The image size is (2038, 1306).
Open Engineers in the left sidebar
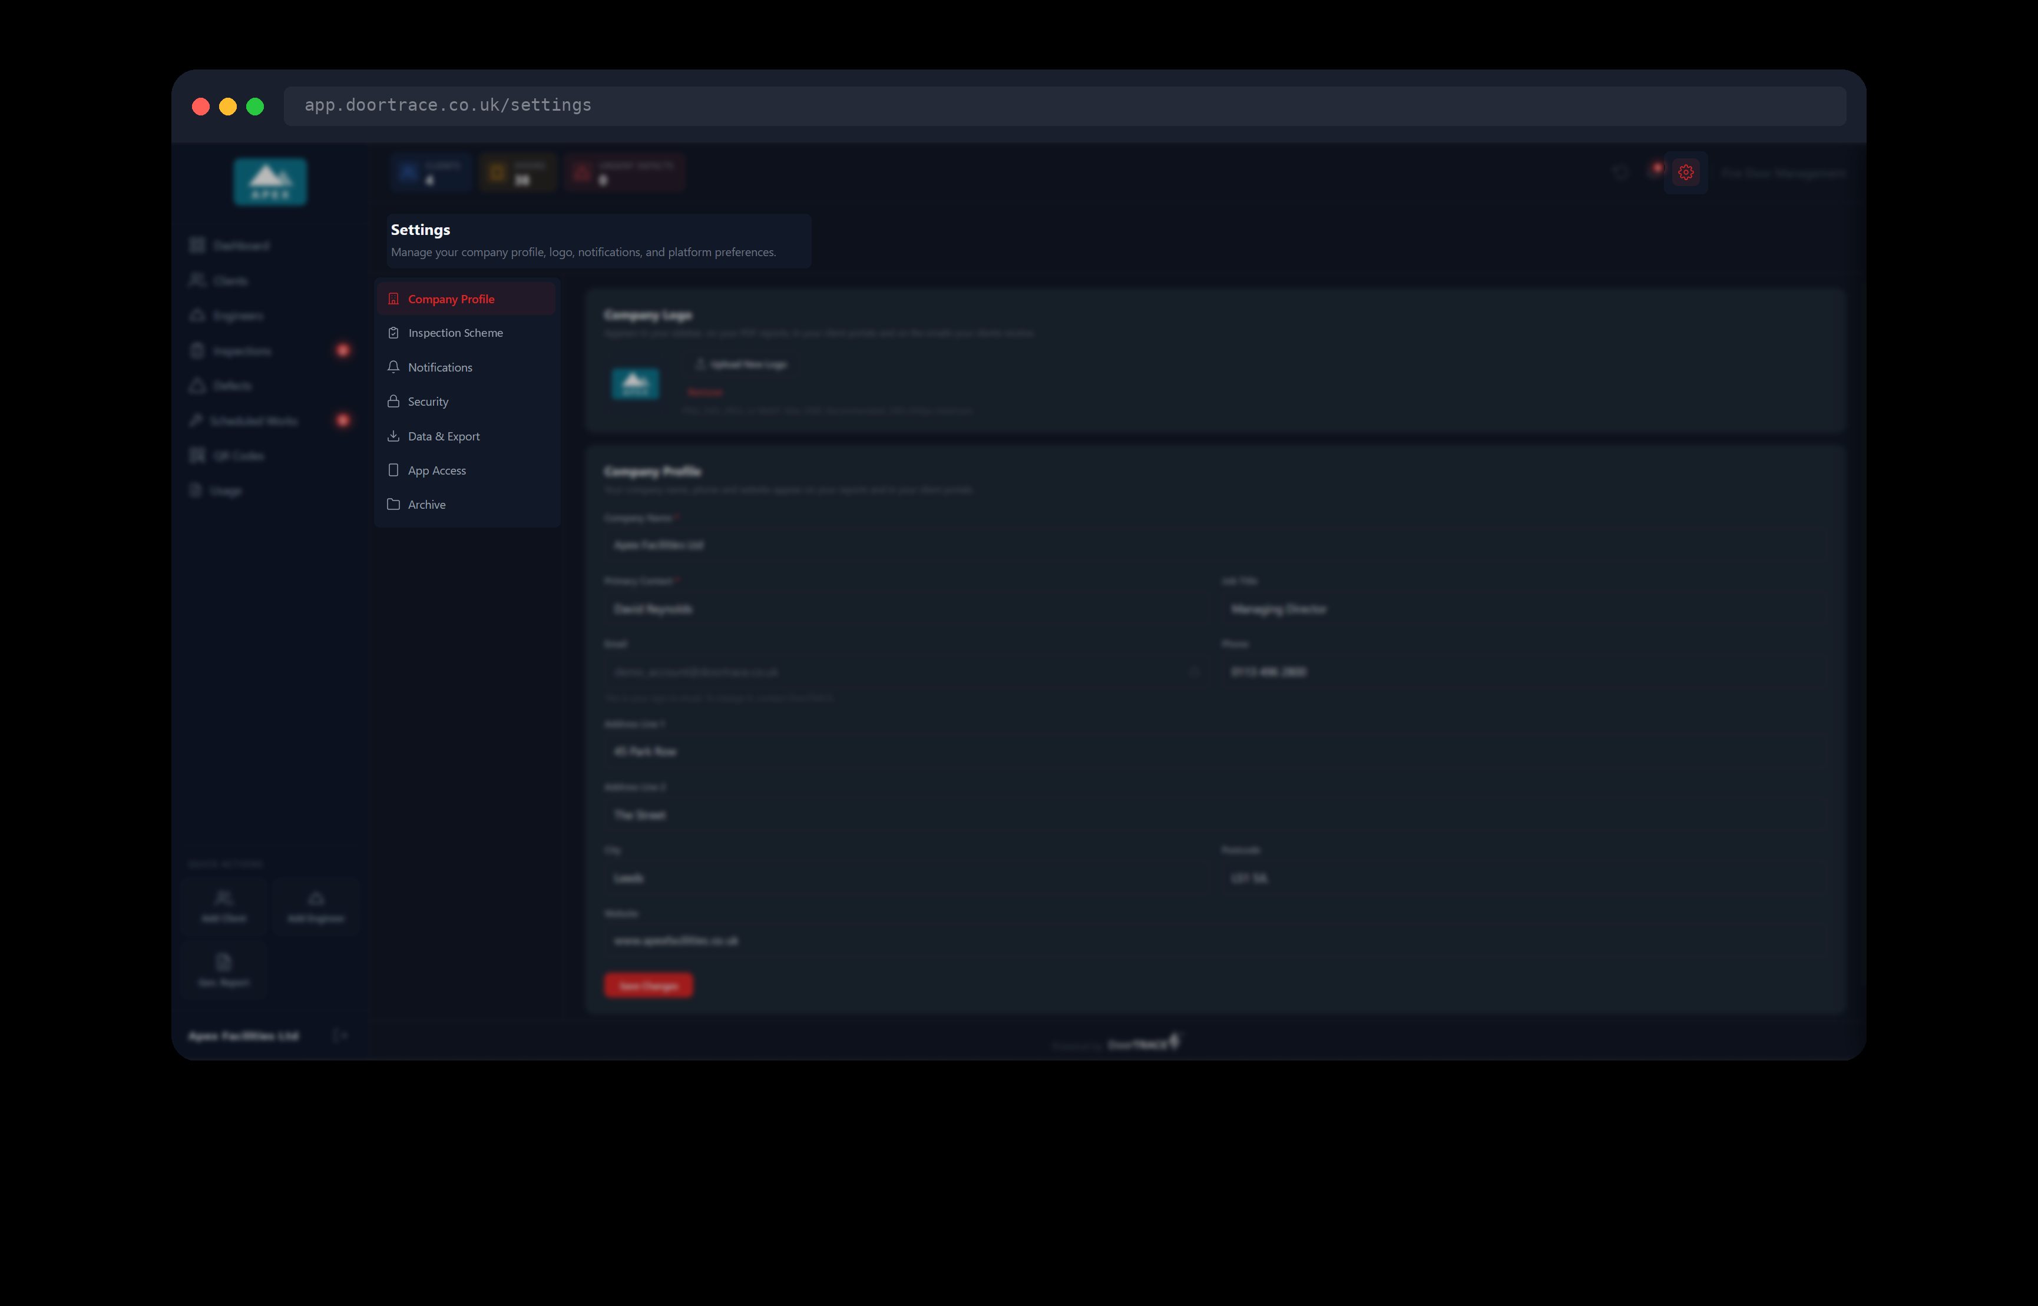(270, 316)
